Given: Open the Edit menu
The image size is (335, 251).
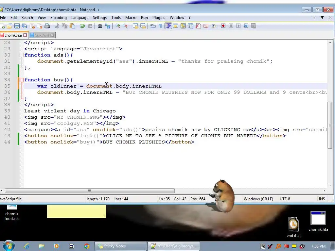Looking at the screenshot, I should pyautogui.click(x=14, y=18).
